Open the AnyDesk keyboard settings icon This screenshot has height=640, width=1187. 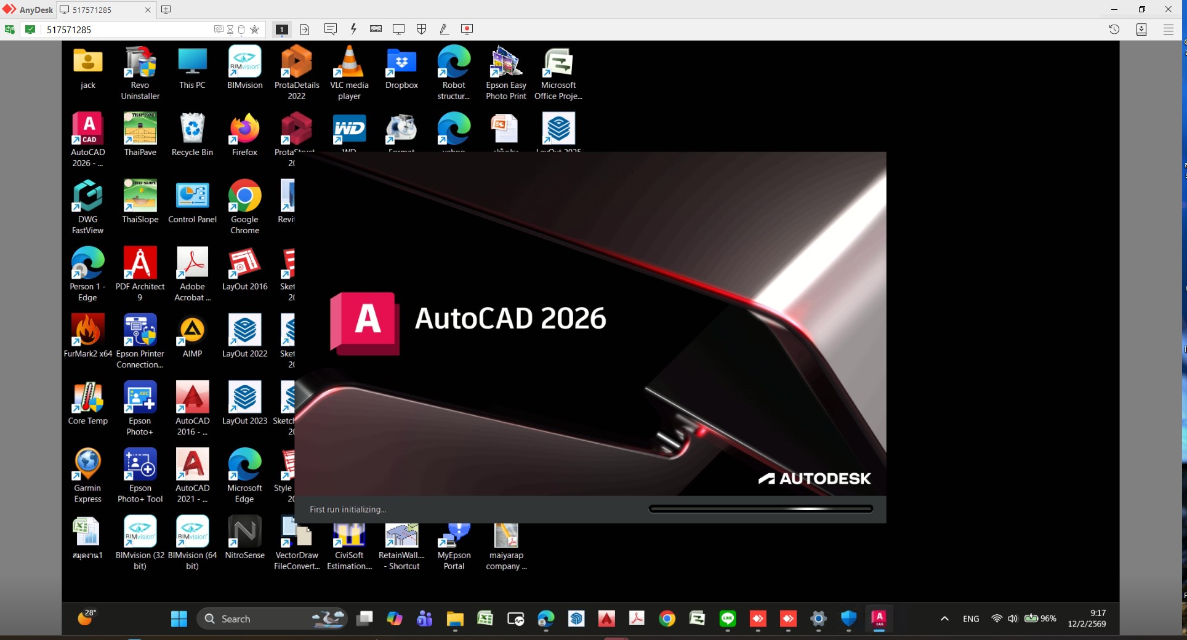coord(376,29)
